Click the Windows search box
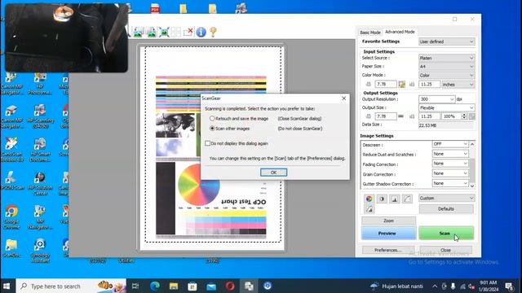 tap(71, 286)
